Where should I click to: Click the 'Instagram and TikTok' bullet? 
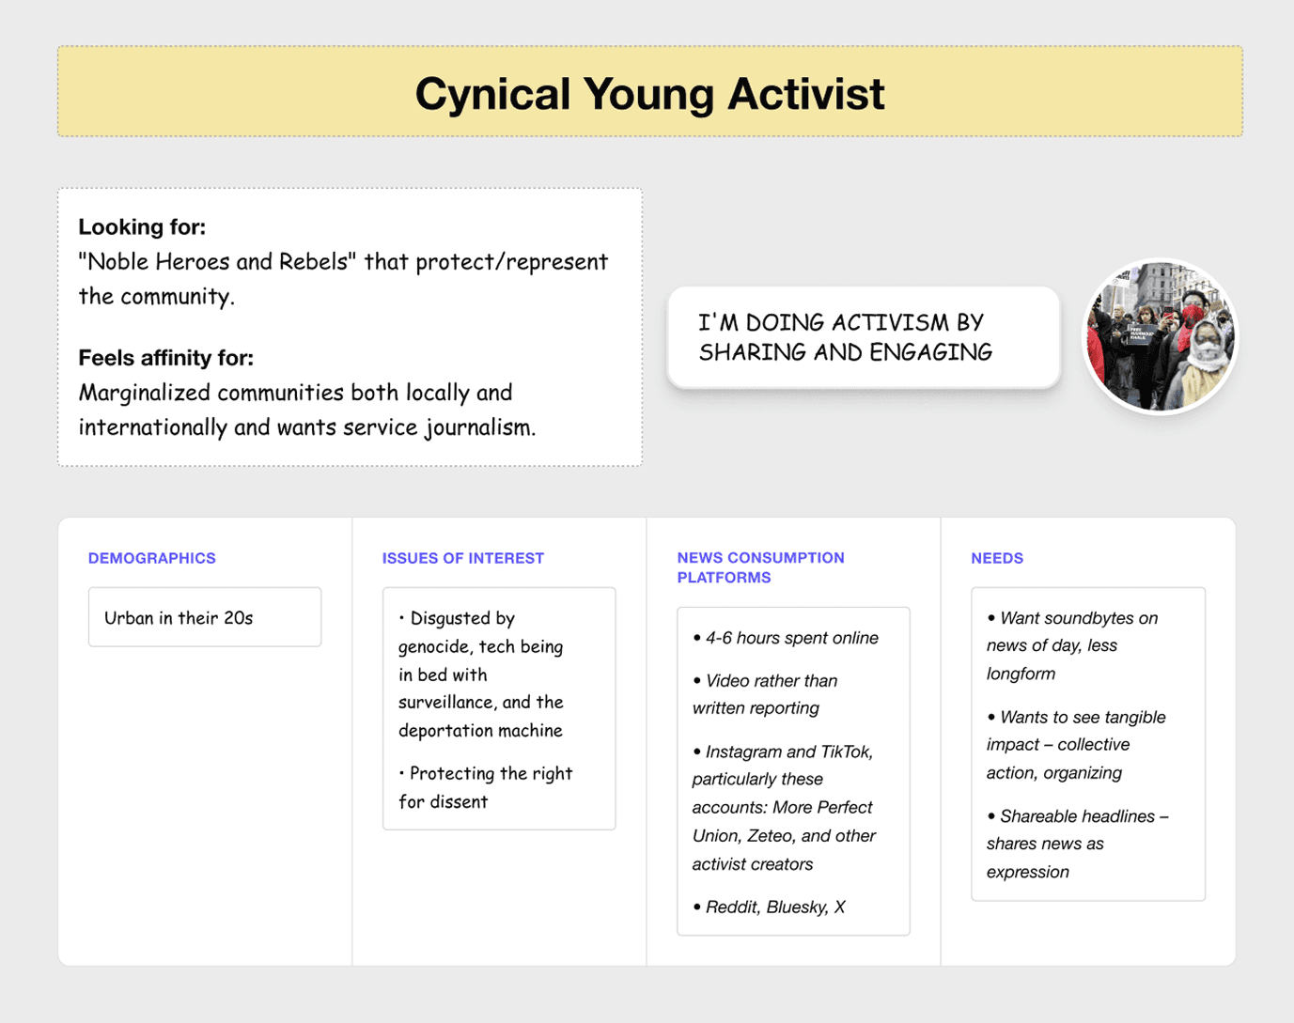(x=784, y=808)
